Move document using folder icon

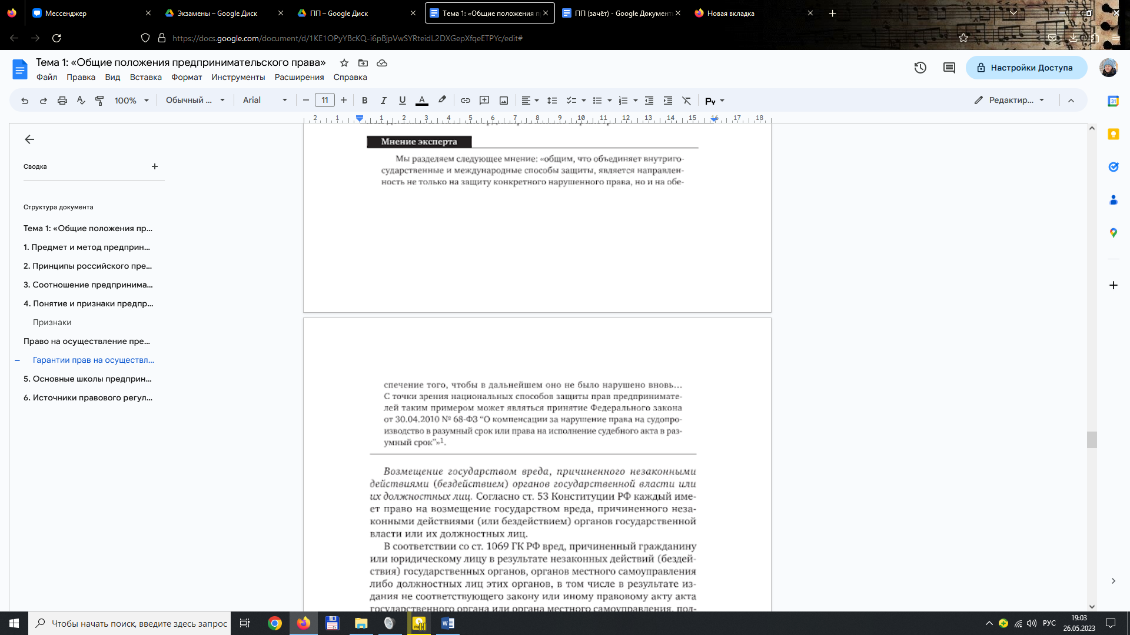click(x=363, y=63)
